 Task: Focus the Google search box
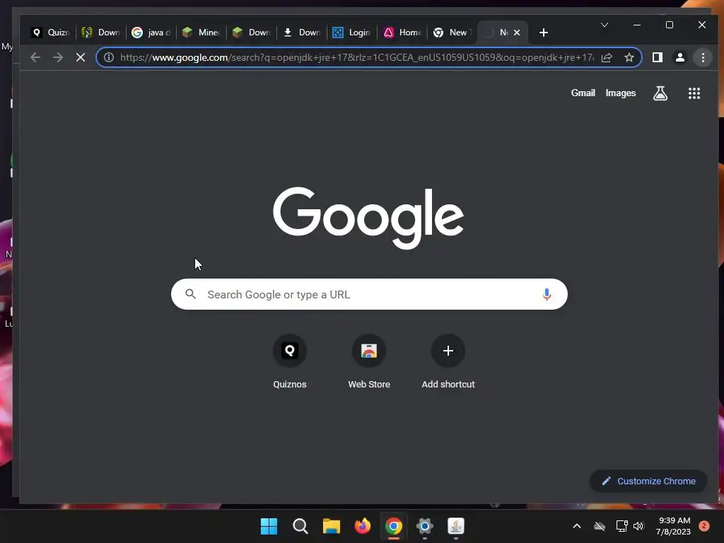[x=369, y=294]
